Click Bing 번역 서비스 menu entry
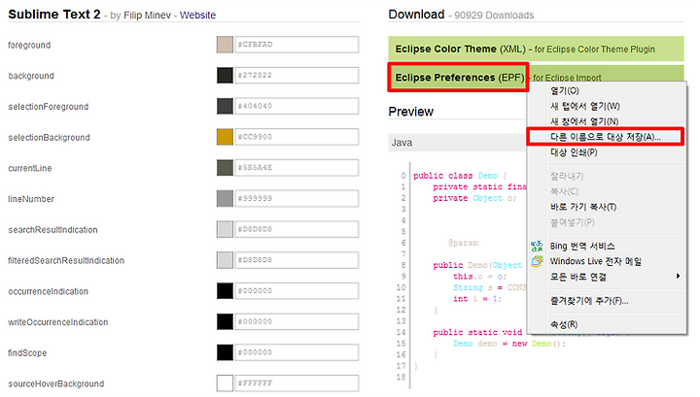Screen dimensions: 700x397 point(582,246)
